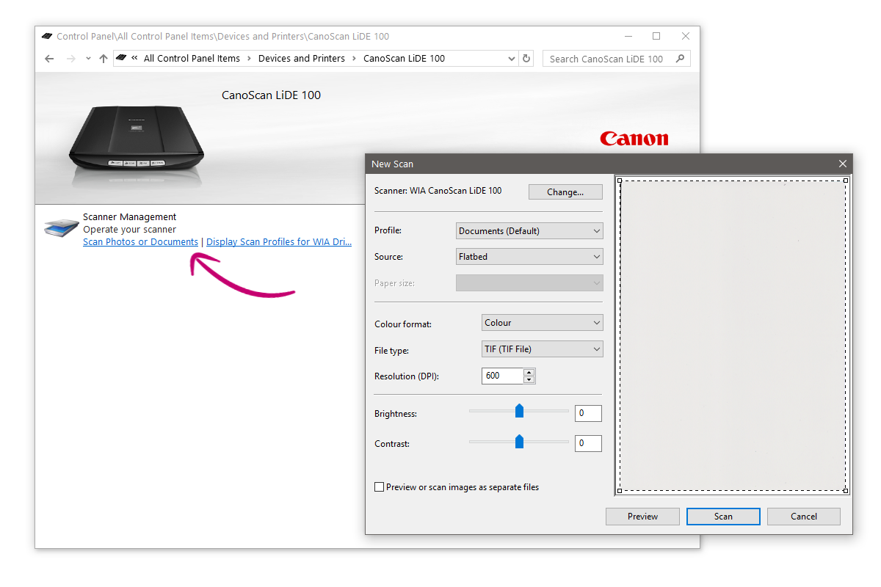Enable Preview or scan images as separate files
The image size is (881, 587).
click(x=380, y=487)
